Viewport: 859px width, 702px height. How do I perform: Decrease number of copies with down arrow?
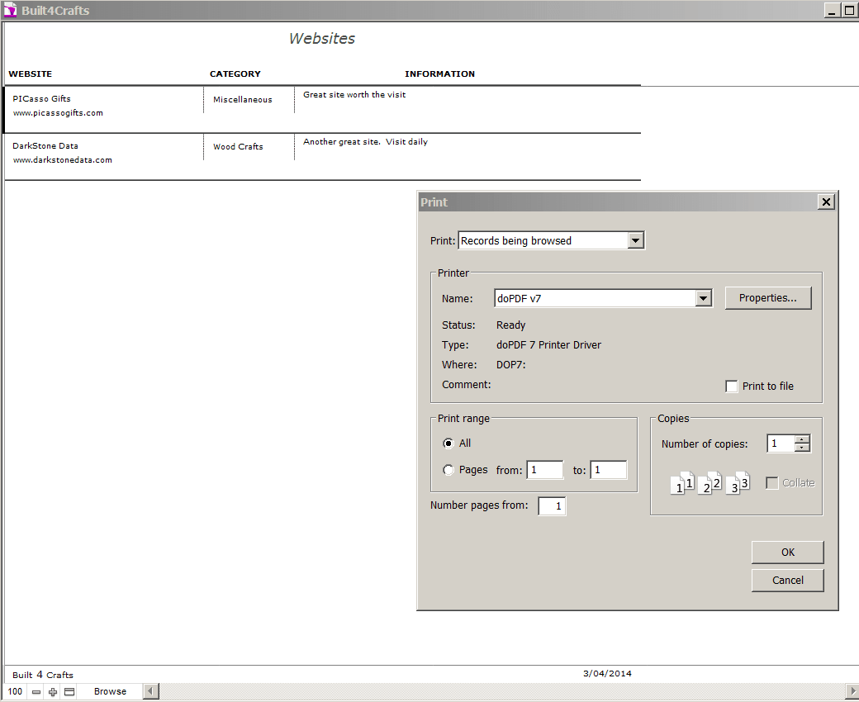(802, 448)
